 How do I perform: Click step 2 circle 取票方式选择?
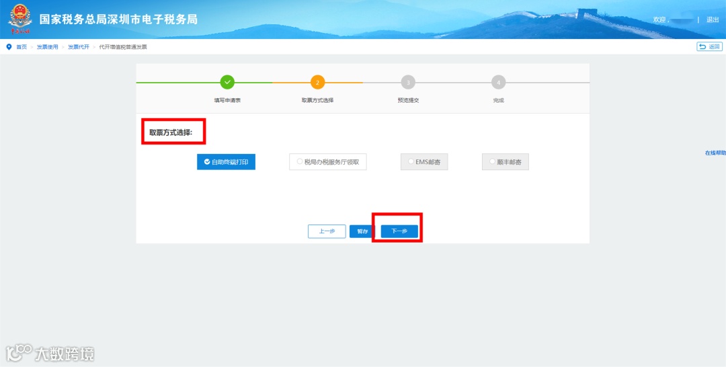tap(317, 83)
